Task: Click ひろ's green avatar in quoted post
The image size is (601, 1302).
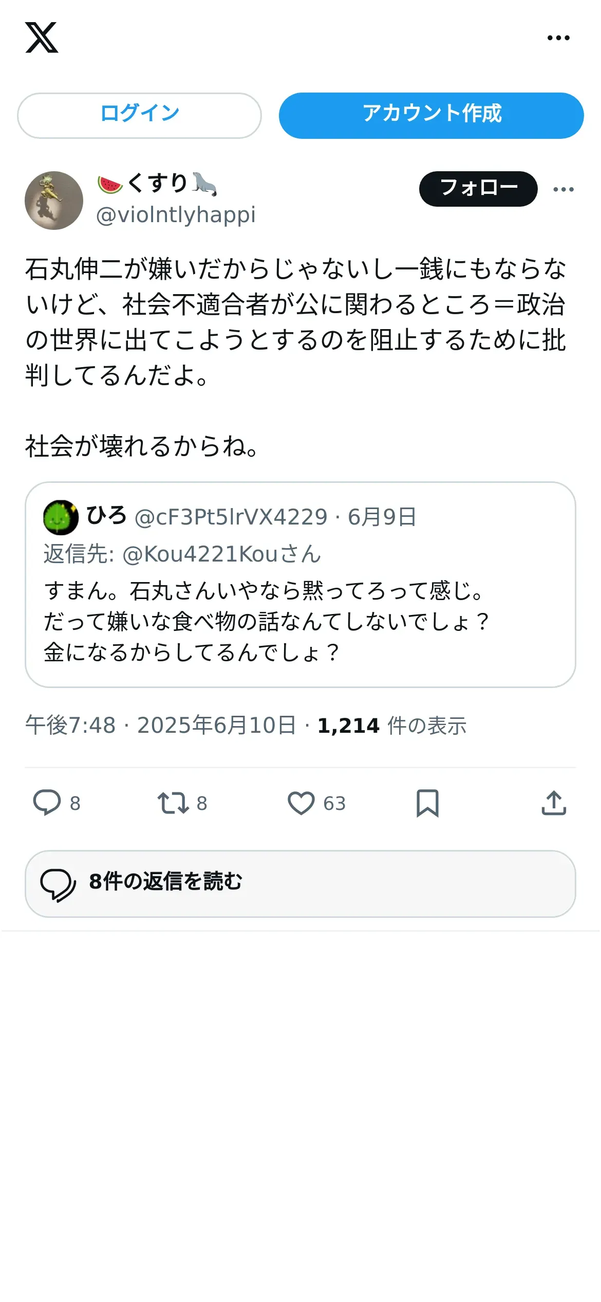Action: click(x=61, y=517)
